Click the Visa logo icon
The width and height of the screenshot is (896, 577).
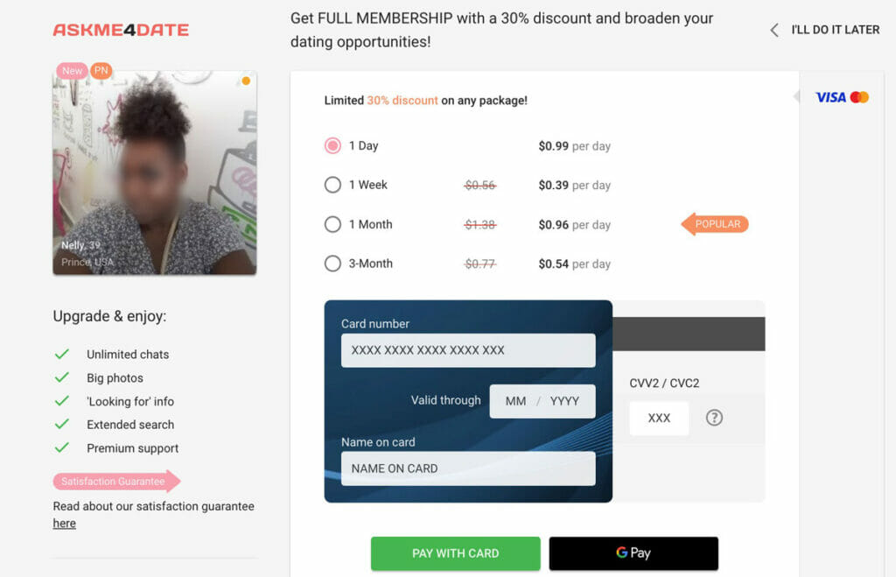point(830,97)
